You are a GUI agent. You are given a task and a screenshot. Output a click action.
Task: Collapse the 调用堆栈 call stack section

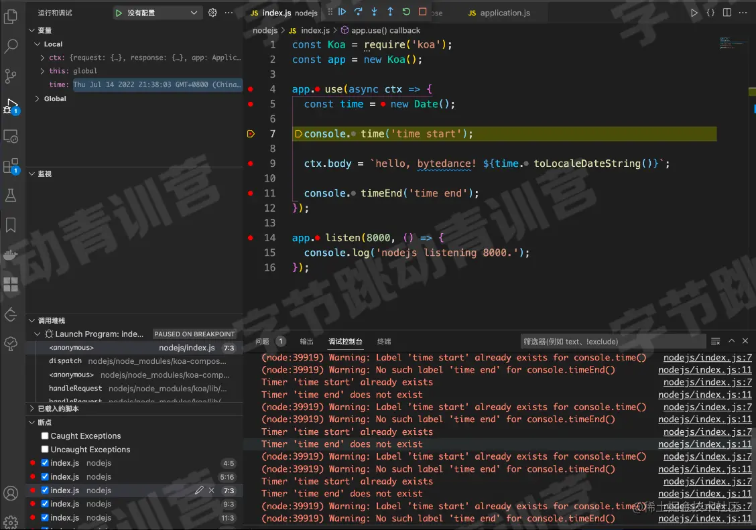click(31, 321)
